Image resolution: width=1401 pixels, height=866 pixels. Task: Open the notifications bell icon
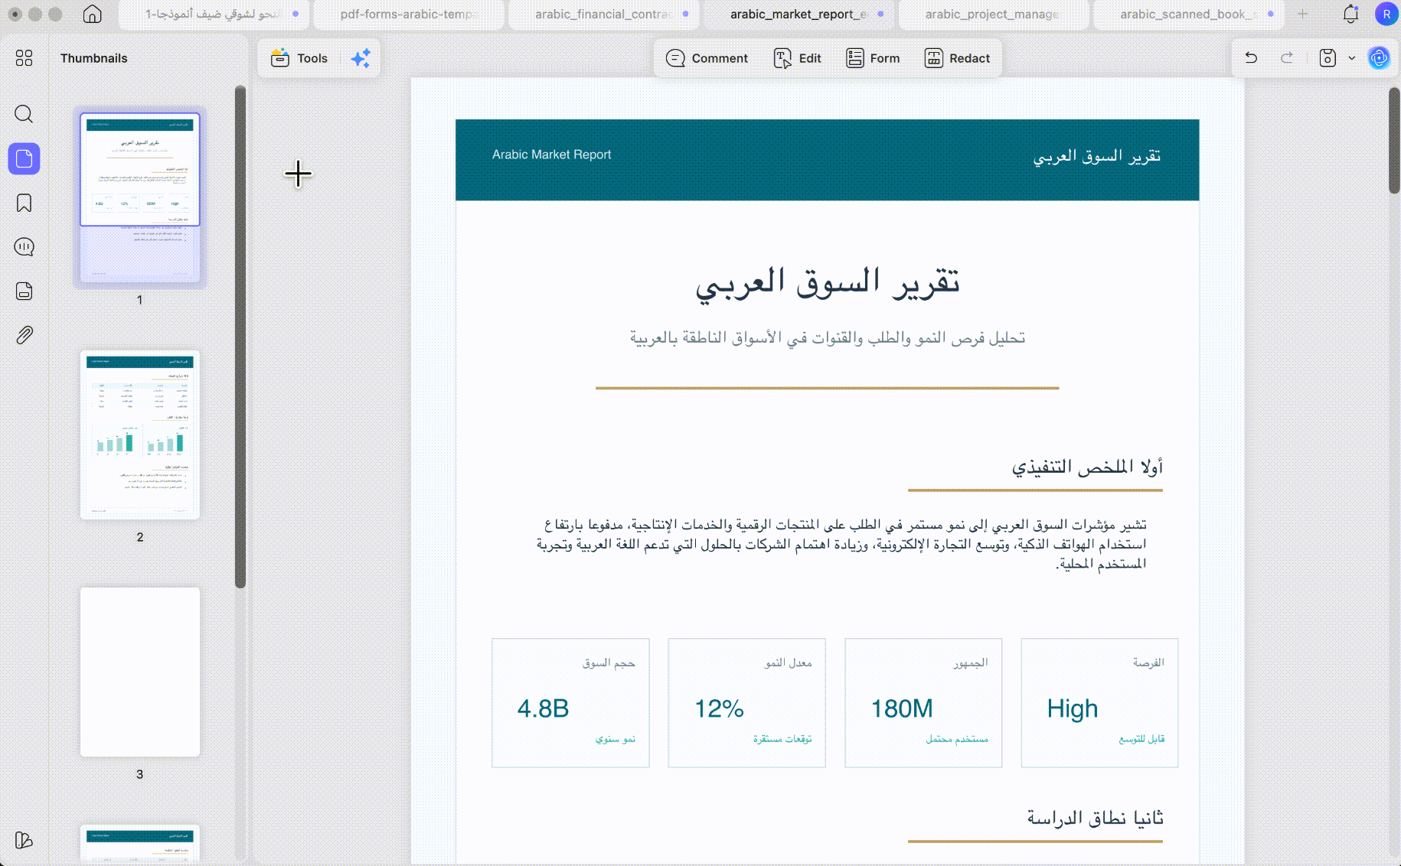[1350, 14]
